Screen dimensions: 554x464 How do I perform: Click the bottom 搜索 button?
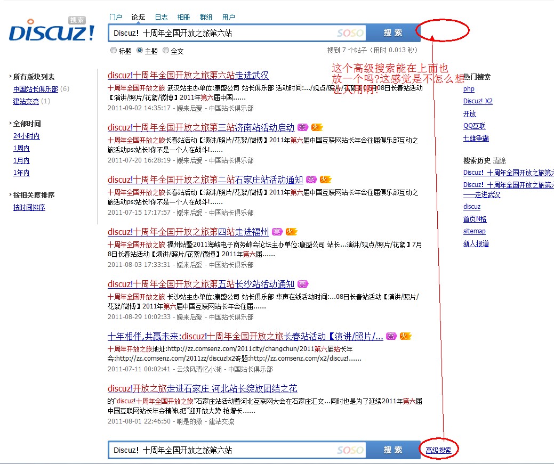point(393,450)
